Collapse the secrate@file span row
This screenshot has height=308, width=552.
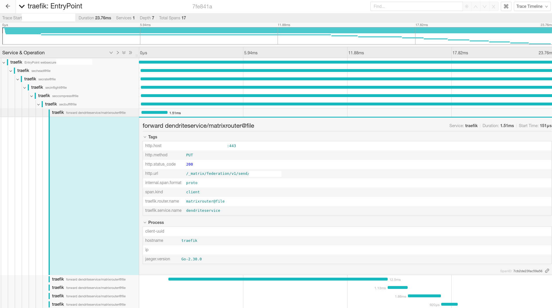tap(18, 79)
